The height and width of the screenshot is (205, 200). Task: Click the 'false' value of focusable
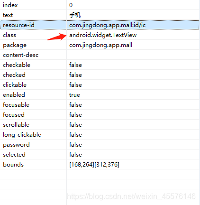[x=75, y=105]
